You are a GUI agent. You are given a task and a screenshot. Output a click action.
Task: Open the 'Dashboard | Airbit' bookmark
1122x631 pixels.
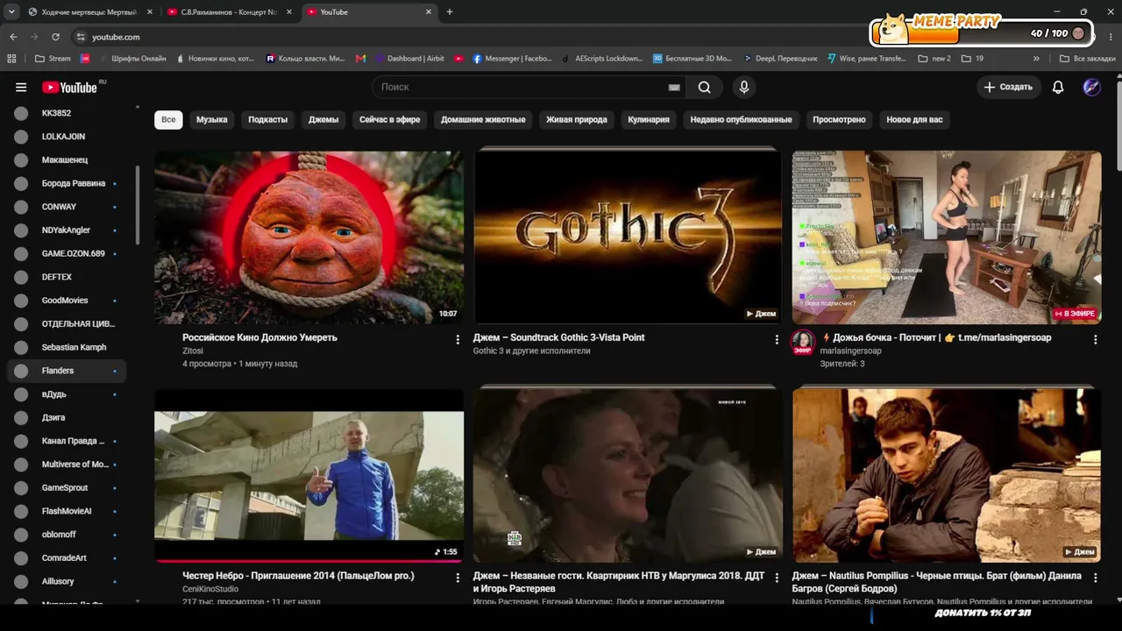click(x=409, y=59)
